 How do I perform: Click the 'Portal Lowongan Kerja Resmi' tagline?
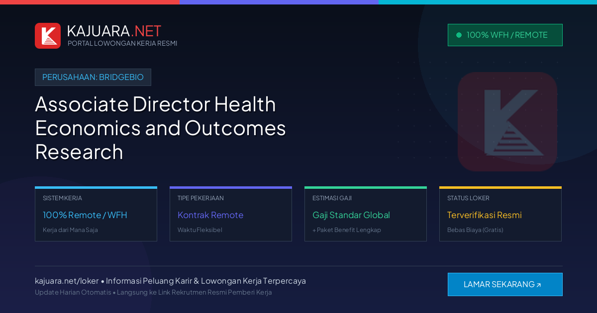(122, 43)
